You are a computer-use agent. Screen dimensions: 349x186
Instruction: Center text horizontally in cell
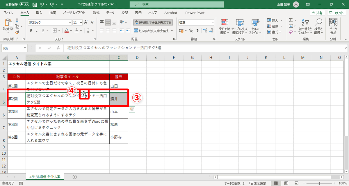click(108, 30)
